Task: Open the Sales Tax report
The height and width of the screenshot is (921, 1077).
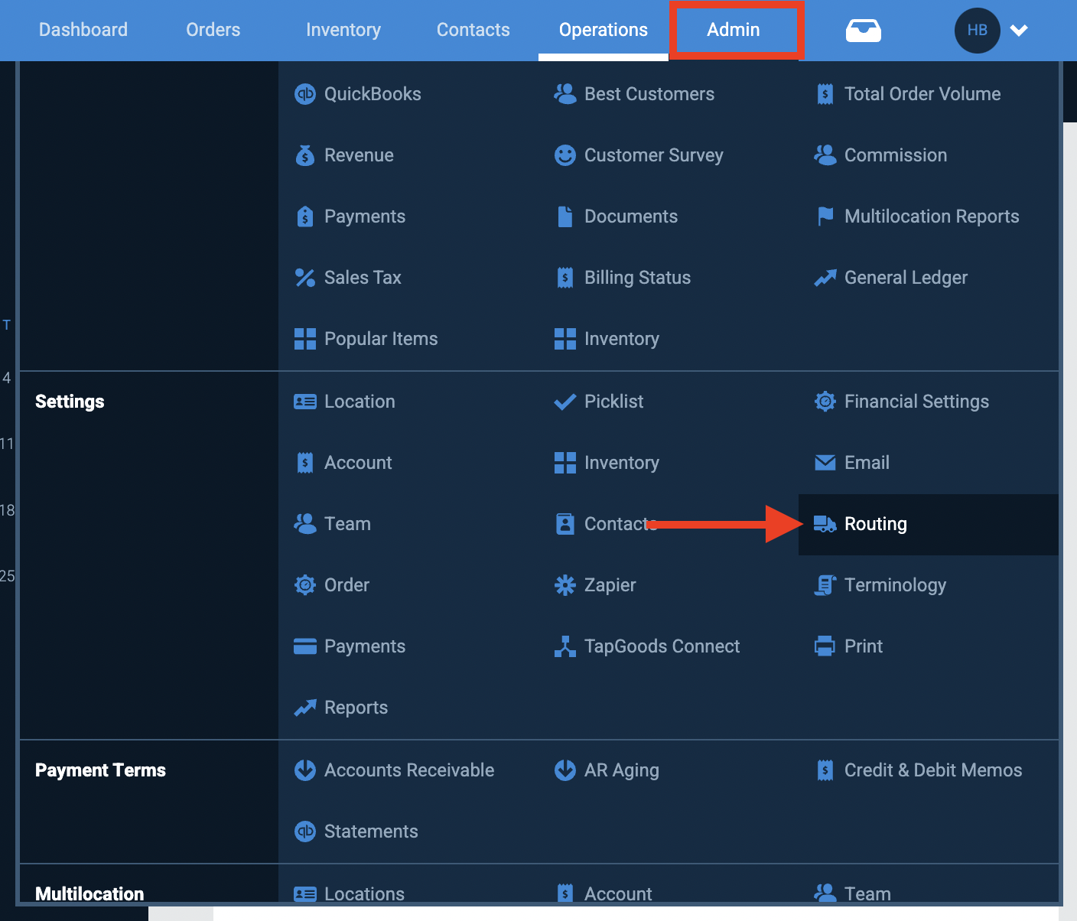Action: [x=363, y=278]
